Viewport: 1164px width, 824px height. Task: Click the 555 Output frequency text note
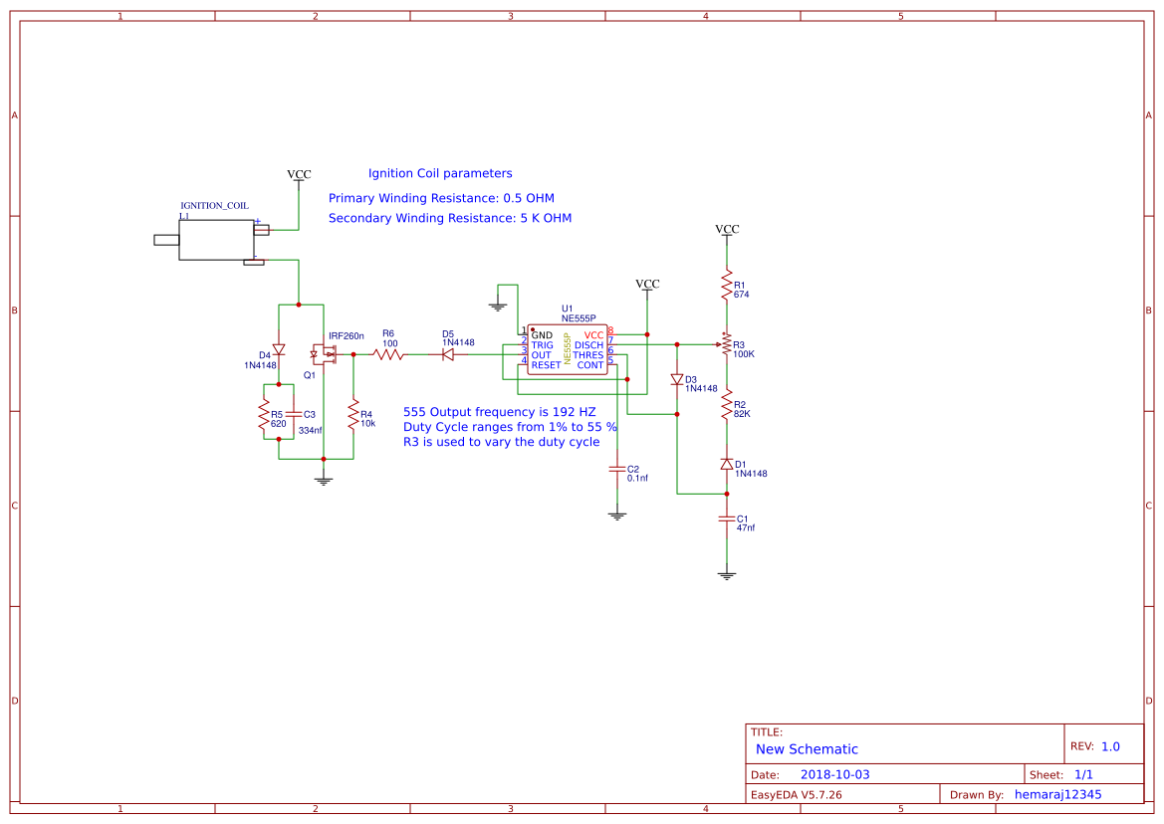[500, 412]
